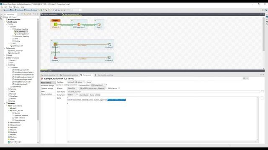The width and height of the screenshot is (268, 150).
Task: Collapse the SQL Templates tree node
Action: pos(5,58)
